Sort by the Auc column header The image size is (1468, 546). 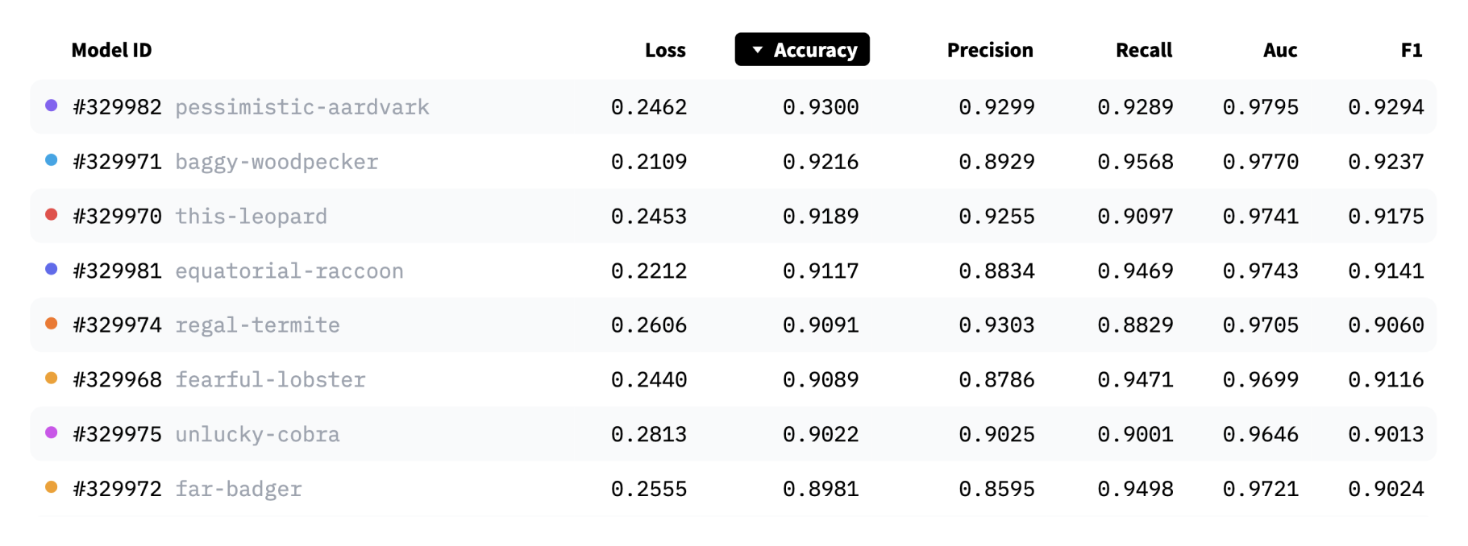pos(1280,50)
